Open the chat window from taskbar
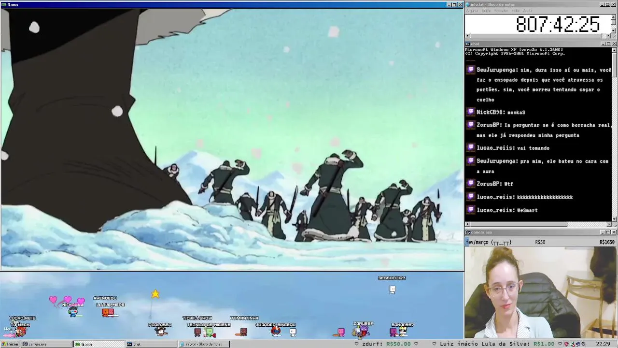This screenshot has height=348, width=618. [x=151, y=344]
